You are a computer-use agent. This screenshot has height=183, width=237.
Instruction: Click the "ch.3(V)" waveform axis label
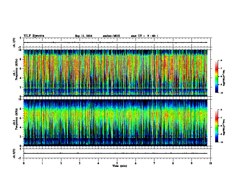click(x=14, y=153)
